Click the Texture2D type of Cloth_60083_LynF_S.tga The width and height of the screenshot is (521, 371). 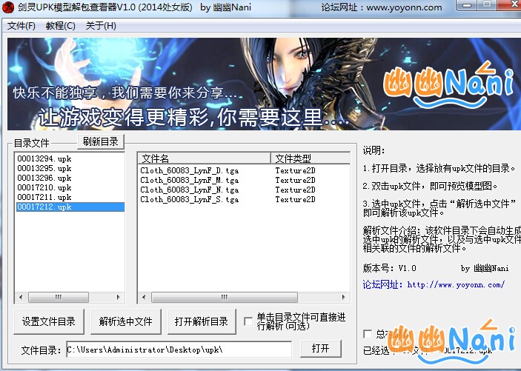(295, 200)
